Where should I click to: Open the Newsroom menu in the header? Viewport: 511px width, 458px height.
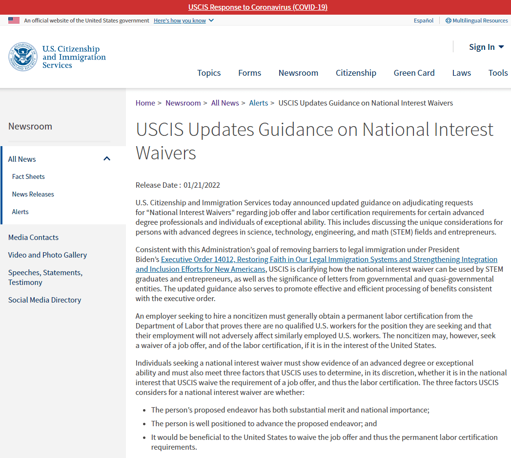298,73
